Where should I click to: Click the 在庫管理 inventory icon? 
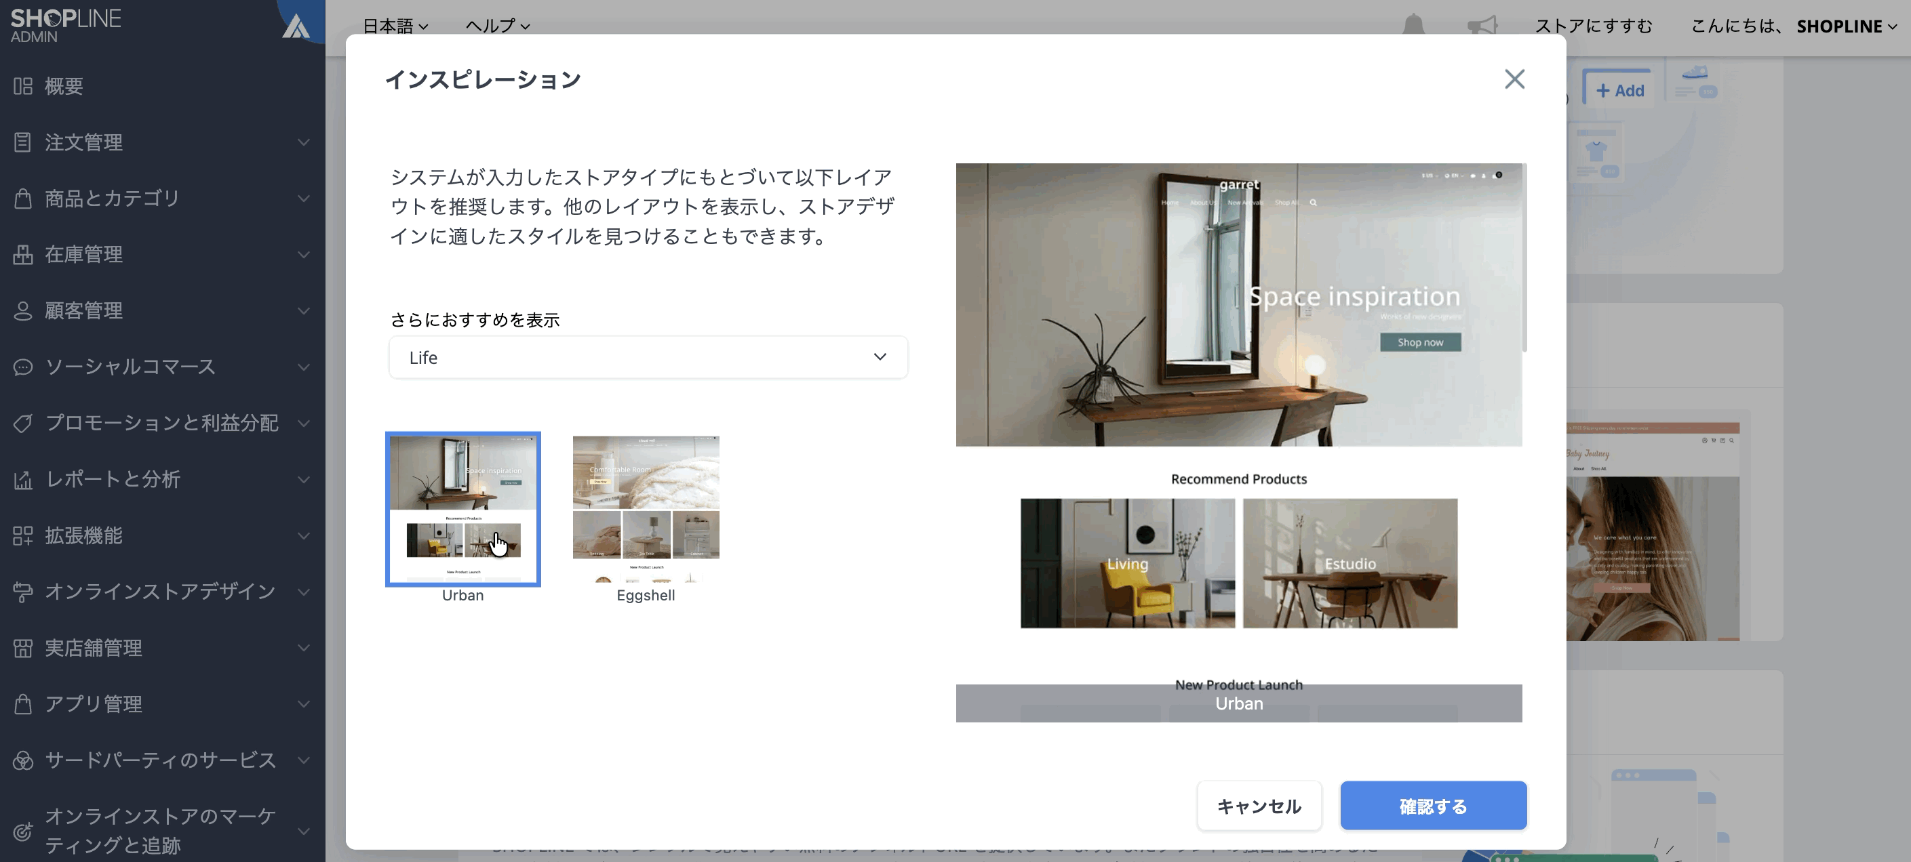tap(23, 254)
